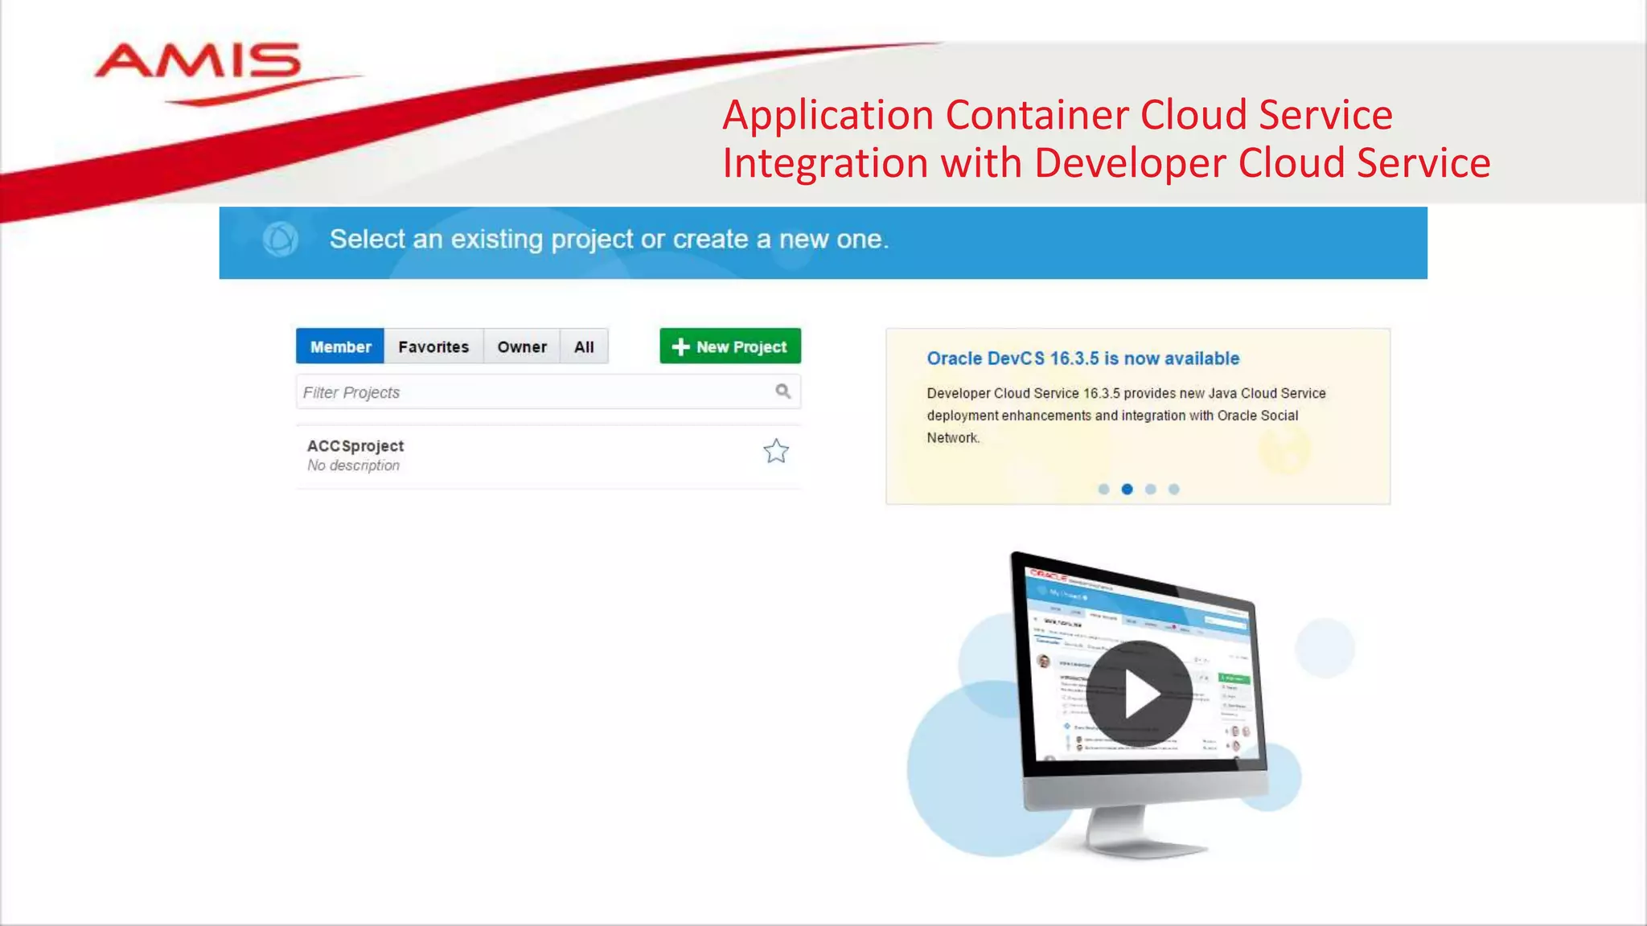Click the search magnifier icon in Filter Projects

(x=782, y=391)
